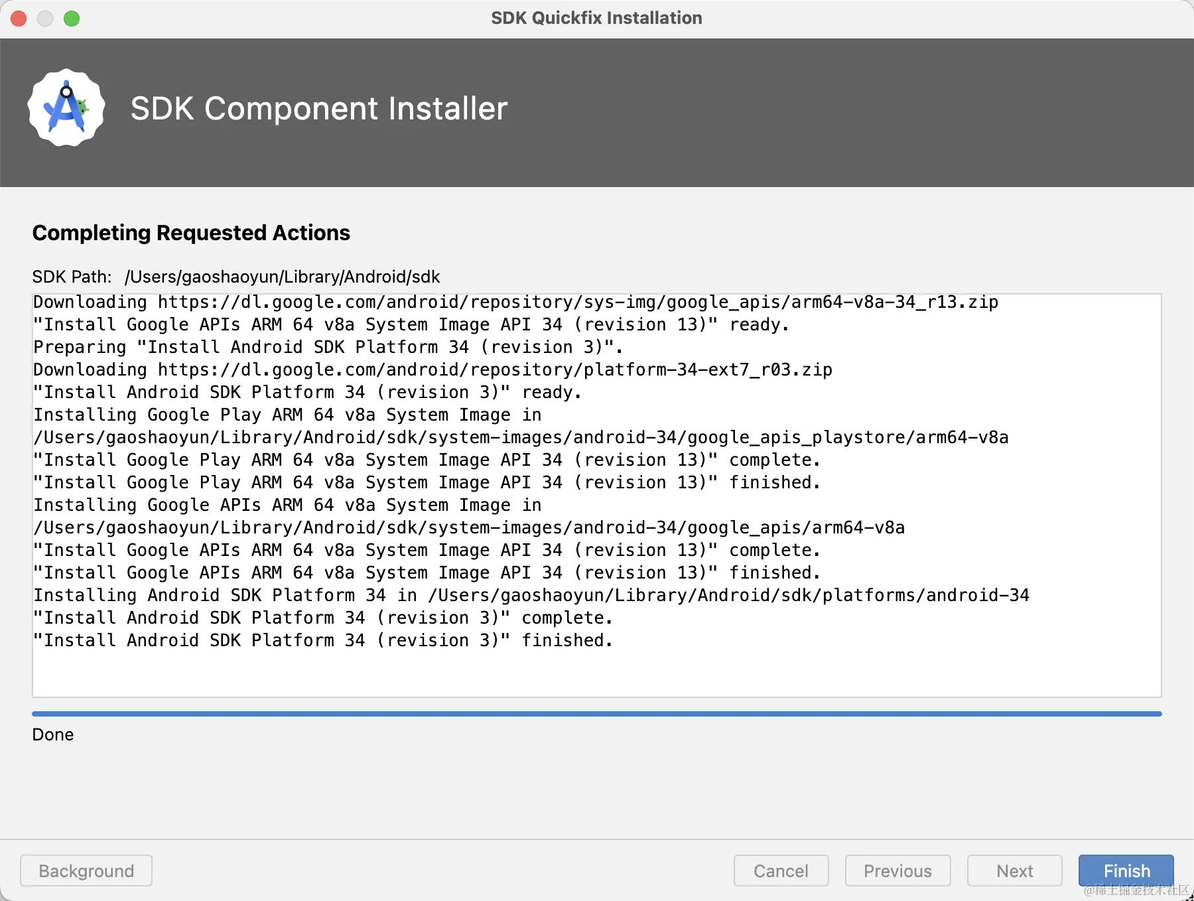The height and width of the screenshot is (901, 1194).
Task: Click the Background button
Action: (x=86, y=870)
